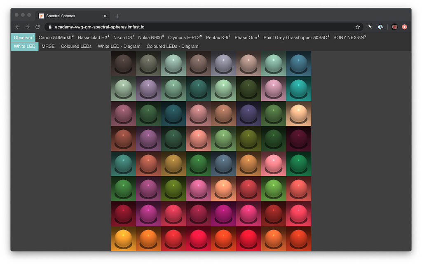Switch to the MRSE view
This screenshot has height=264, width=422.
(48, 46)
